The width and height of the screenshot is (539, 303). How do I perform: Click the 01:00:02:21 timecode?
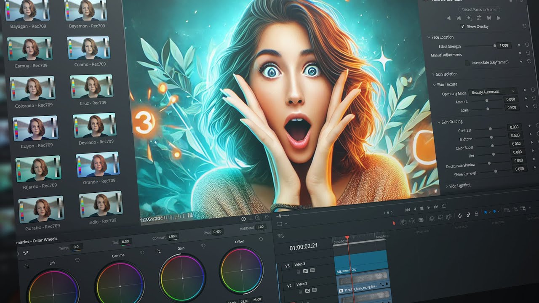(x=304, y=247)
